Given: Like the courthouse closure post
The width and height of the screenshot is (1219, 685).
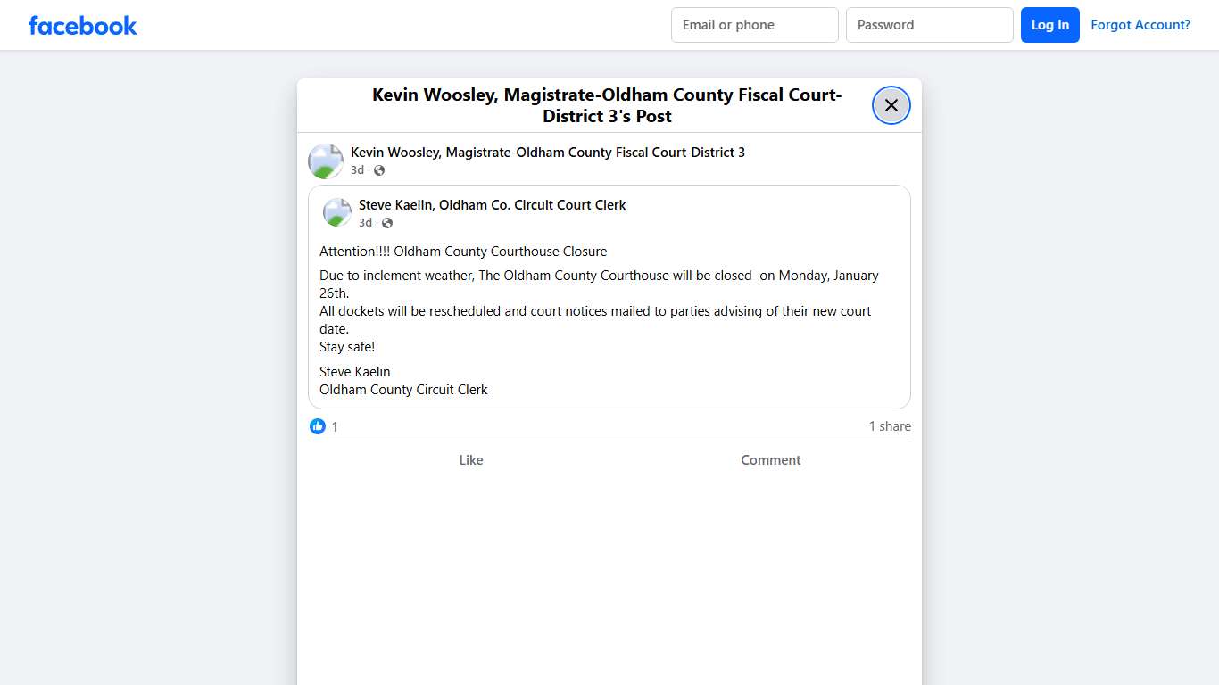Looking at the screenshot, I should [470, 460].
